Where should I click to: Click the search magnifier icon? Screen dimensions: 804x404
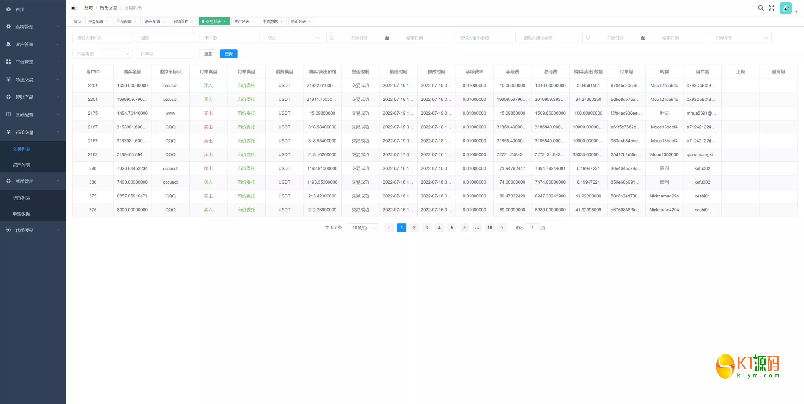tap(761, 8)
